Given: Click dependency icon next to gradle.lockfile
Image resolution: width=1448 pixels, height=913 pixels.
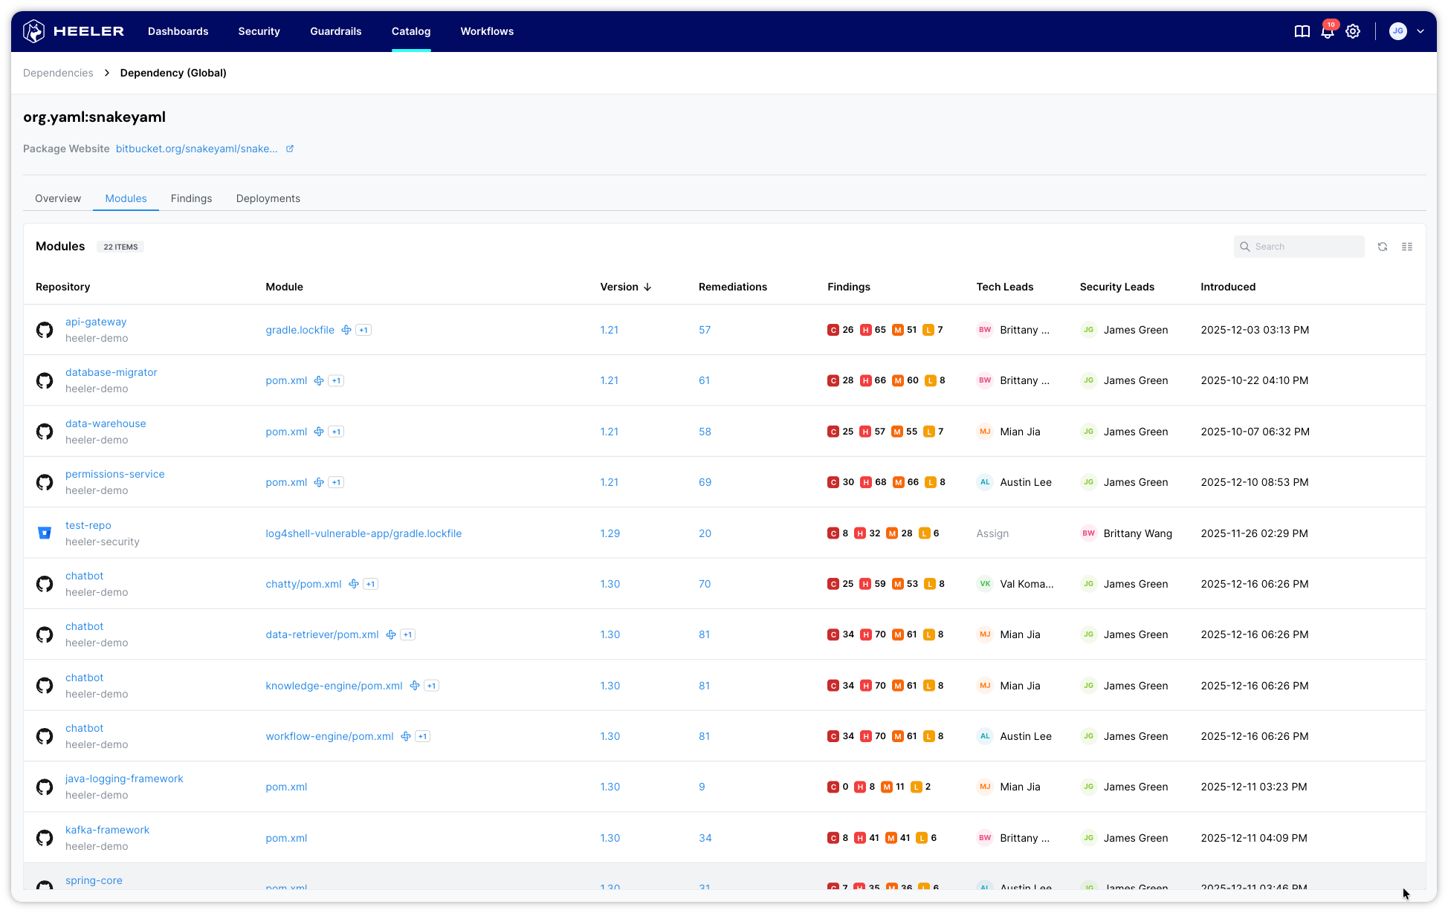Looking at the screenshot, I should 346,330.
